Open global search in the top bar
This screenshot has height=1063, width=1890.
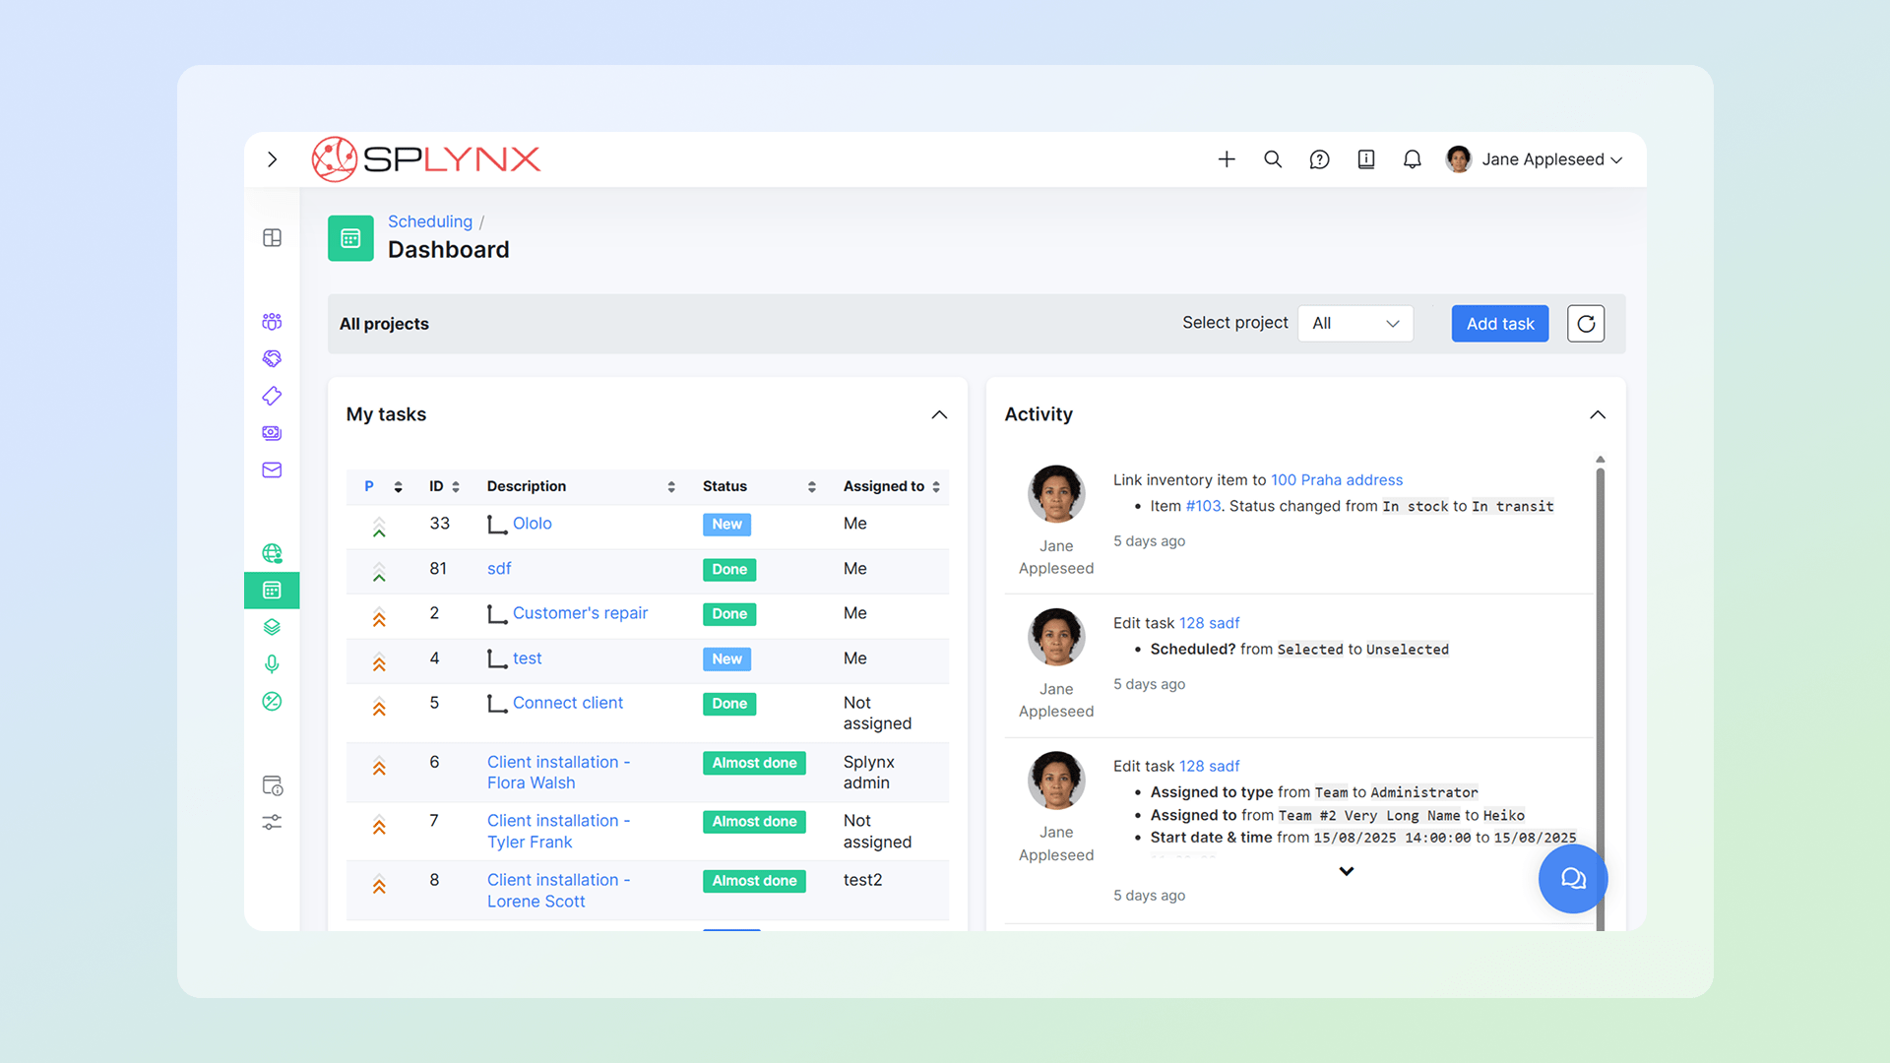coord(1273,158)
